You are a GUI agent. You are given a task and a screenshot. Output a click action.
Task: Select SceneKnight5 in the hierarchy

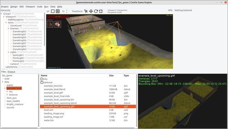pos(20,37)
